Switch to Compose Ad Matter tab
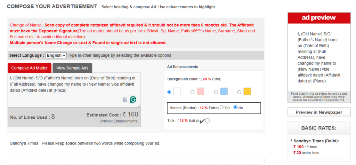 (x=30, y=68)
